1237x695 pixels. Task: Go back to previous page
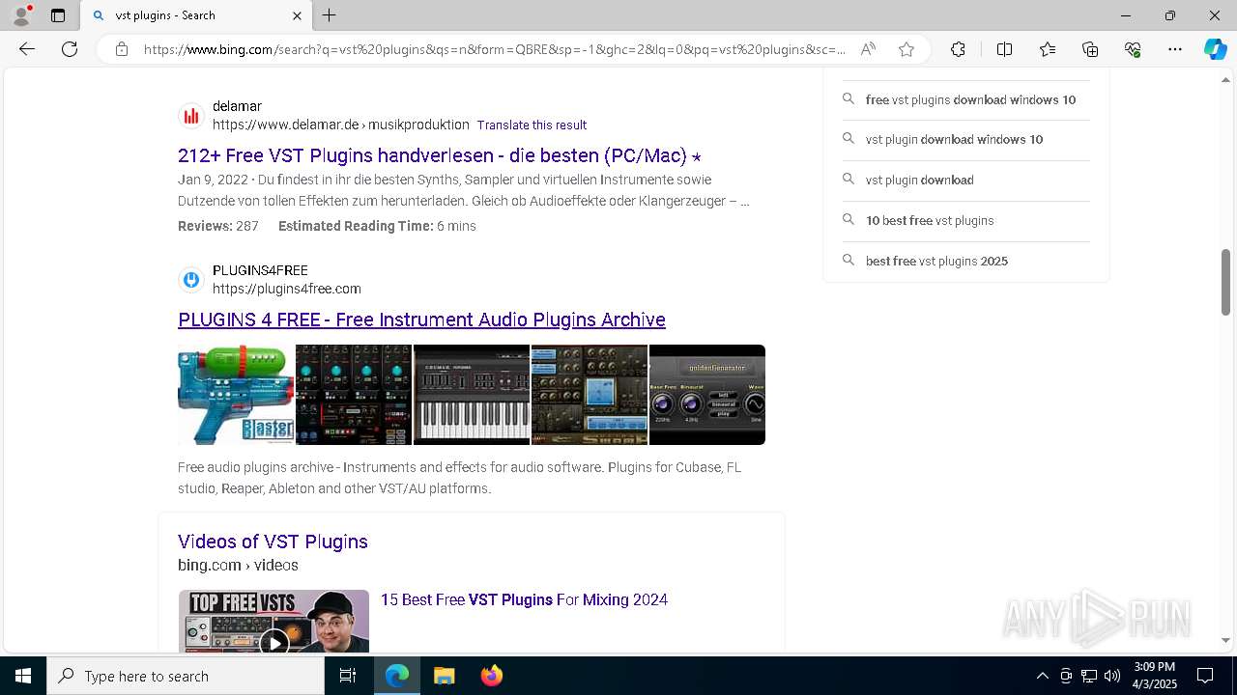[27, 49]
